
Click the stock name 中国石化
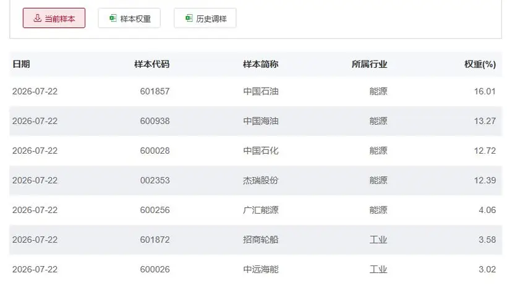(261, 151)
